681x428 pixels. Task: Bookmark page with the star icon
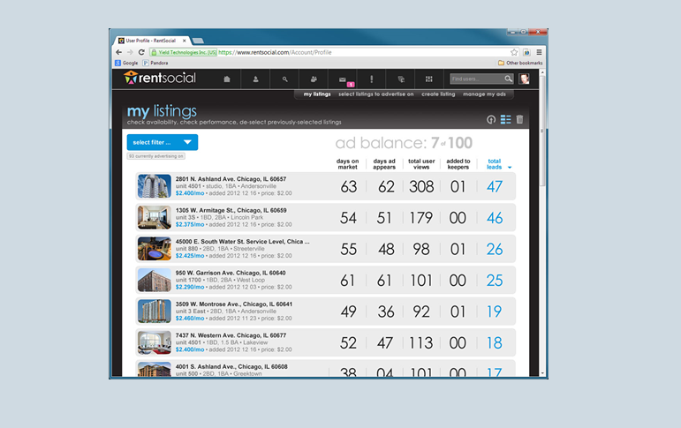514,52
